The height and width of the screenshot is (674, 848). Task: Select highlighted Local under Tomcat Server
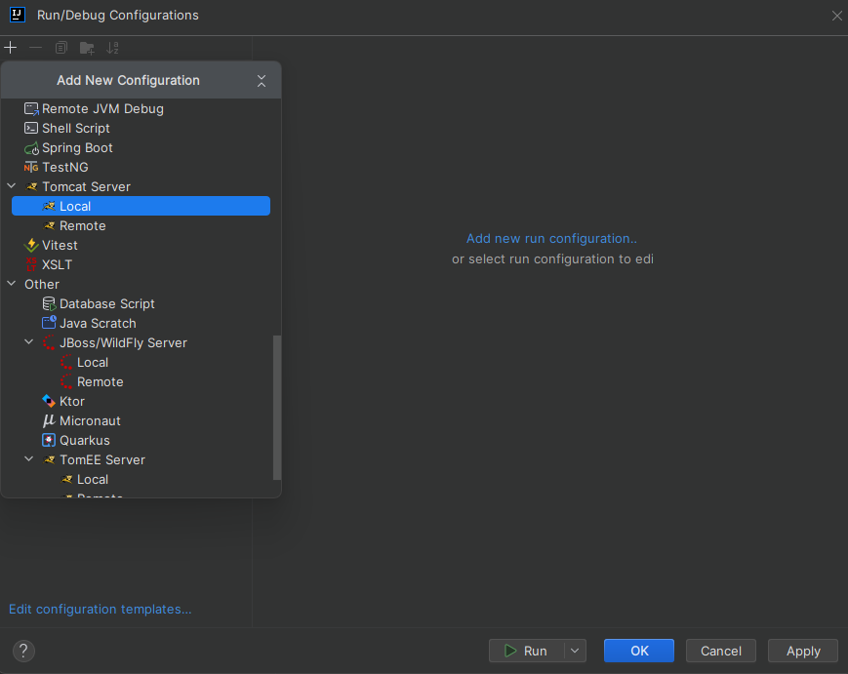click(x=141, y=206)
